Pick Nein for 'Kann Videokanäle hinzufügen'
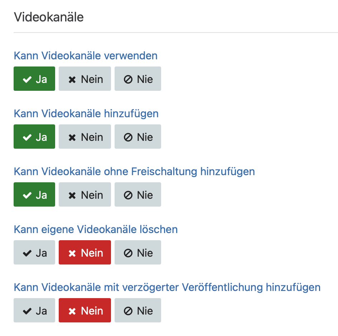 click(x=85, y=137)
